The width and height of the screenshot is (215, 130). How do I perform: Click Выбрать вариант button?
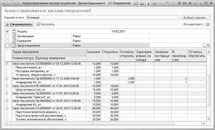click(x=196, y=18)
